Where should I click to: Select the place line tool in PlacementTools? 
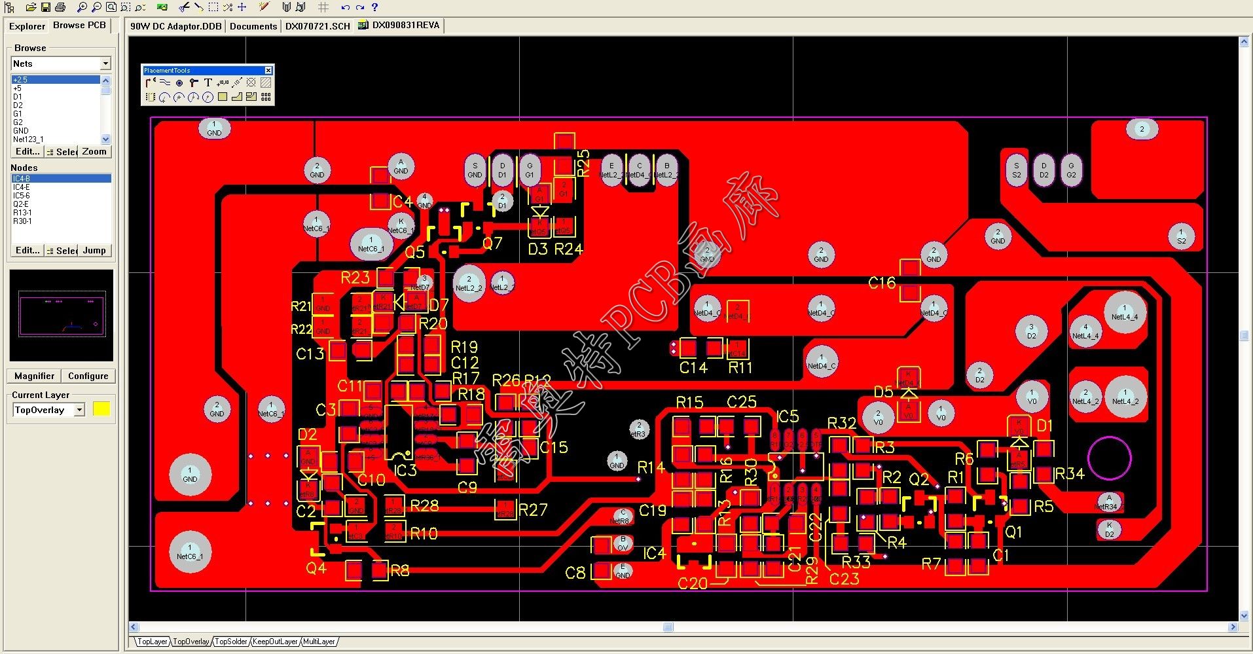click(165, 82)
